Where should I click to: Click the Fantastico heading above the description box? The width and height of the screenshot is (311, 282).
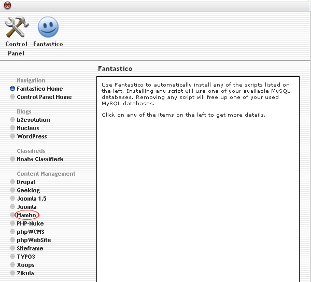pos(115,68)
